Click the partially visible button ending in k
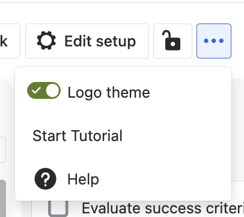 pos(9,41)
